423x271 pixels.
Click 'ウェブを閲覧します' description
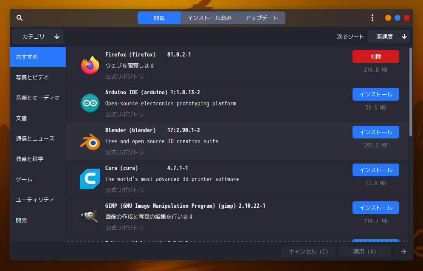(x=130, y=65)
